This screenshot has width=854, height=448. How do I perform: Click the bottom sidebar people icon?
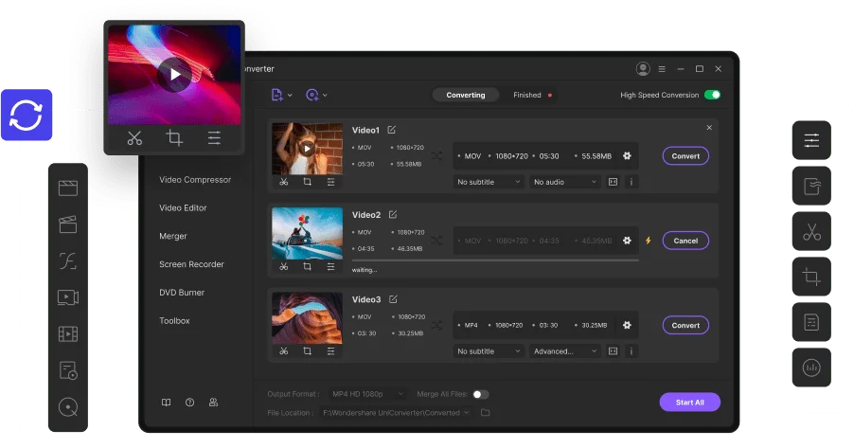(x=214, y=403)
